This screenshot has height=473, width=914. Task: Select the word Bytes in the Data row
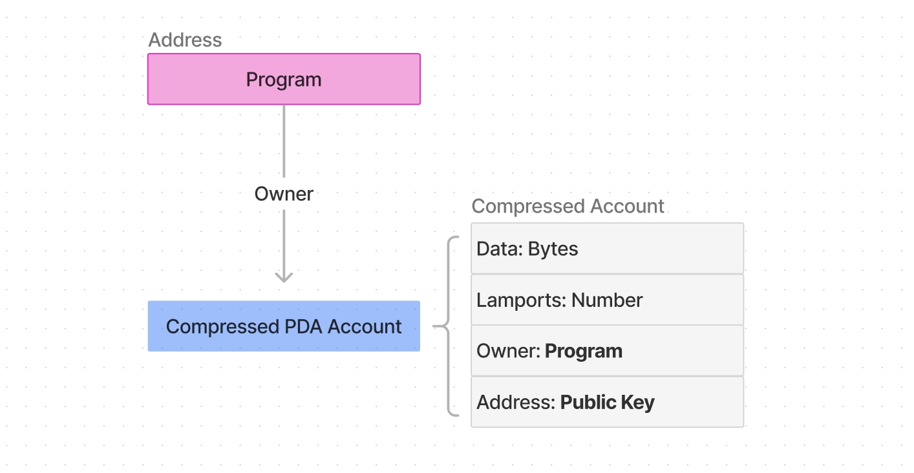[553, 249]
